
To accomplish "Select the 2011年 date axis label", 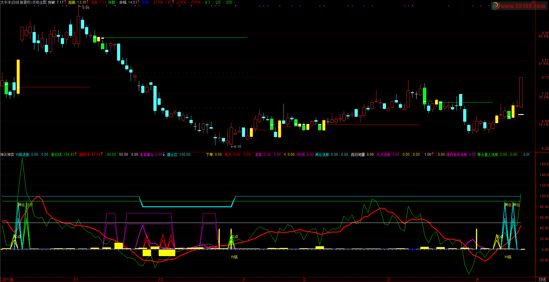I will [x=8, y=280].
